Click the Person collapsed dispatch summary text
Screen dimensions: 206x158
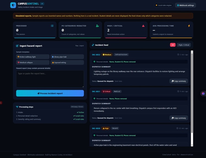tap(135, 109)
